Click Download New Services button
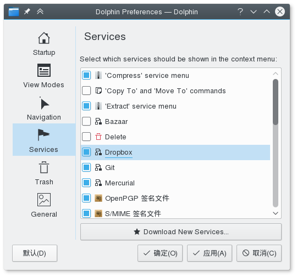 tap(181, 232)
